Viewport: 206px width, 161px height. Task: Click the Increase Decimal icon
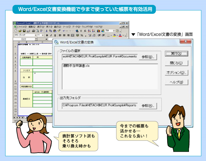click(90, 35)
